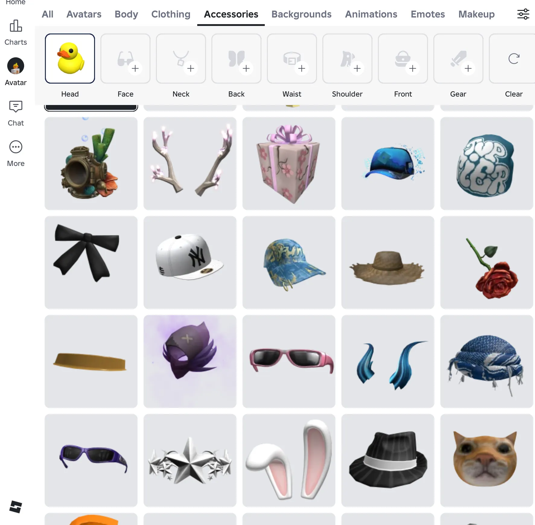
Task: Add a Waist accessory slot
Action: click(x=292, y=59)
